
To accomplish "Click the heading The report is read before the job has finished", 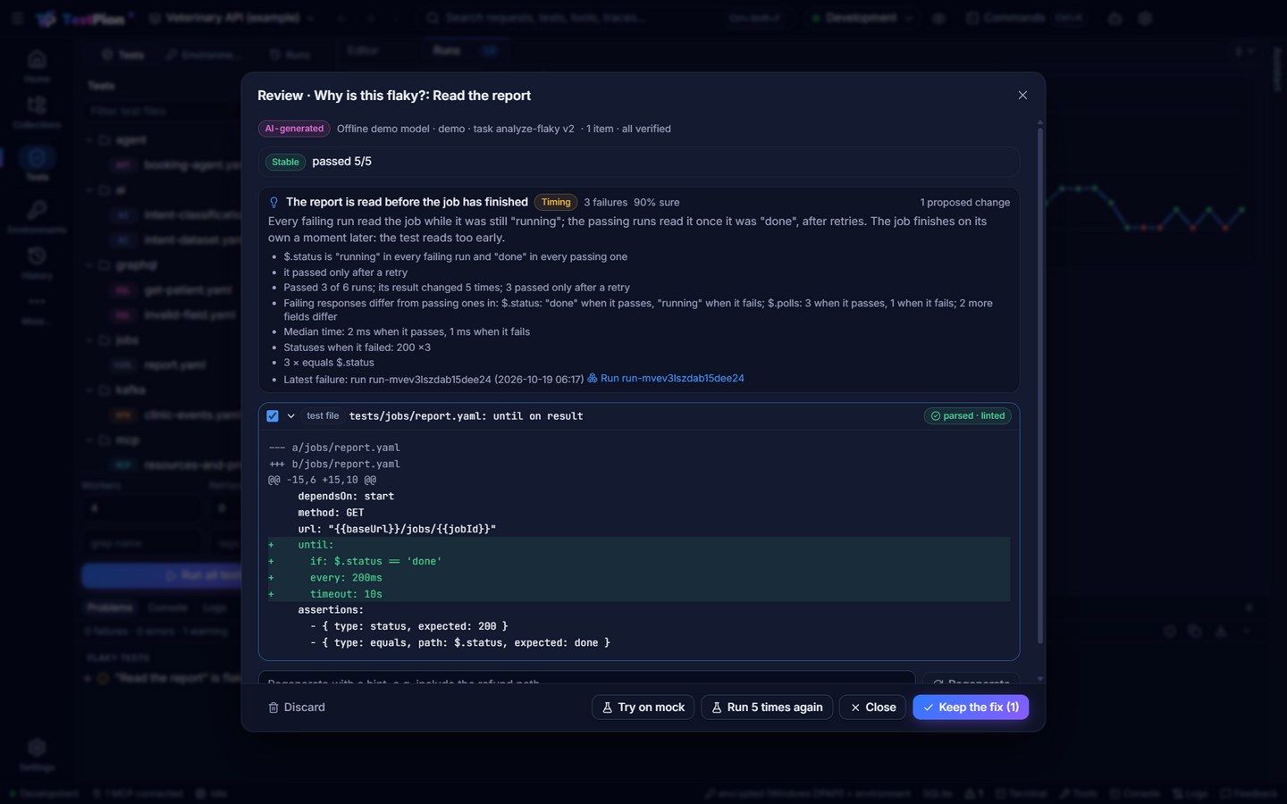I will coord(407,203).
